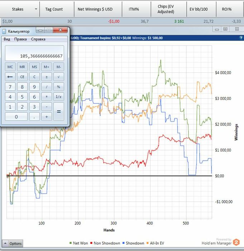Image resolution: width=244 pixels, height=251 pixels.
Task: Open the Правка menu in calculator
Action: [20, 39]
